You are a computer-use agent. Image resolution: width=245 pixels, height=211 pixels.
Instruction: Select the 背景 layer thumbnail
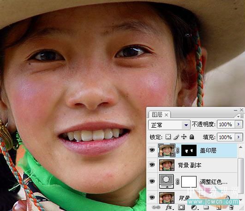(x=167, y=198)
